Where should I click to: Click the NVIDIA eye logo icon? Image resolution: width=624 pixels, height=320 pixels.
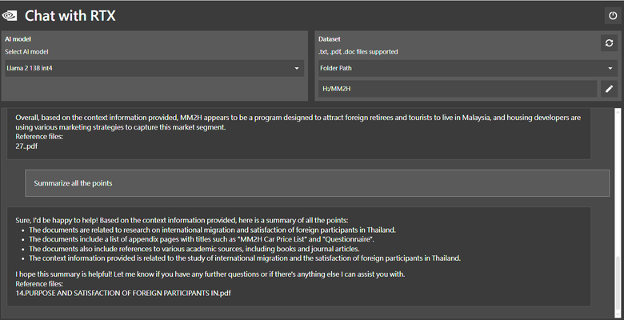coord(9,15)
